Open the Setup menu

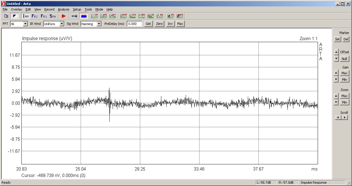[77, 9]
